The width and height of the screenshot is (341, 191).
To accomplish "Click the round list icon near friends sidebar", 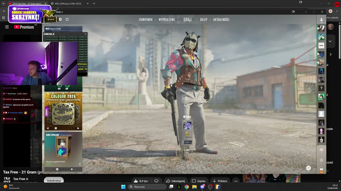I will click(x=308, y=168).
